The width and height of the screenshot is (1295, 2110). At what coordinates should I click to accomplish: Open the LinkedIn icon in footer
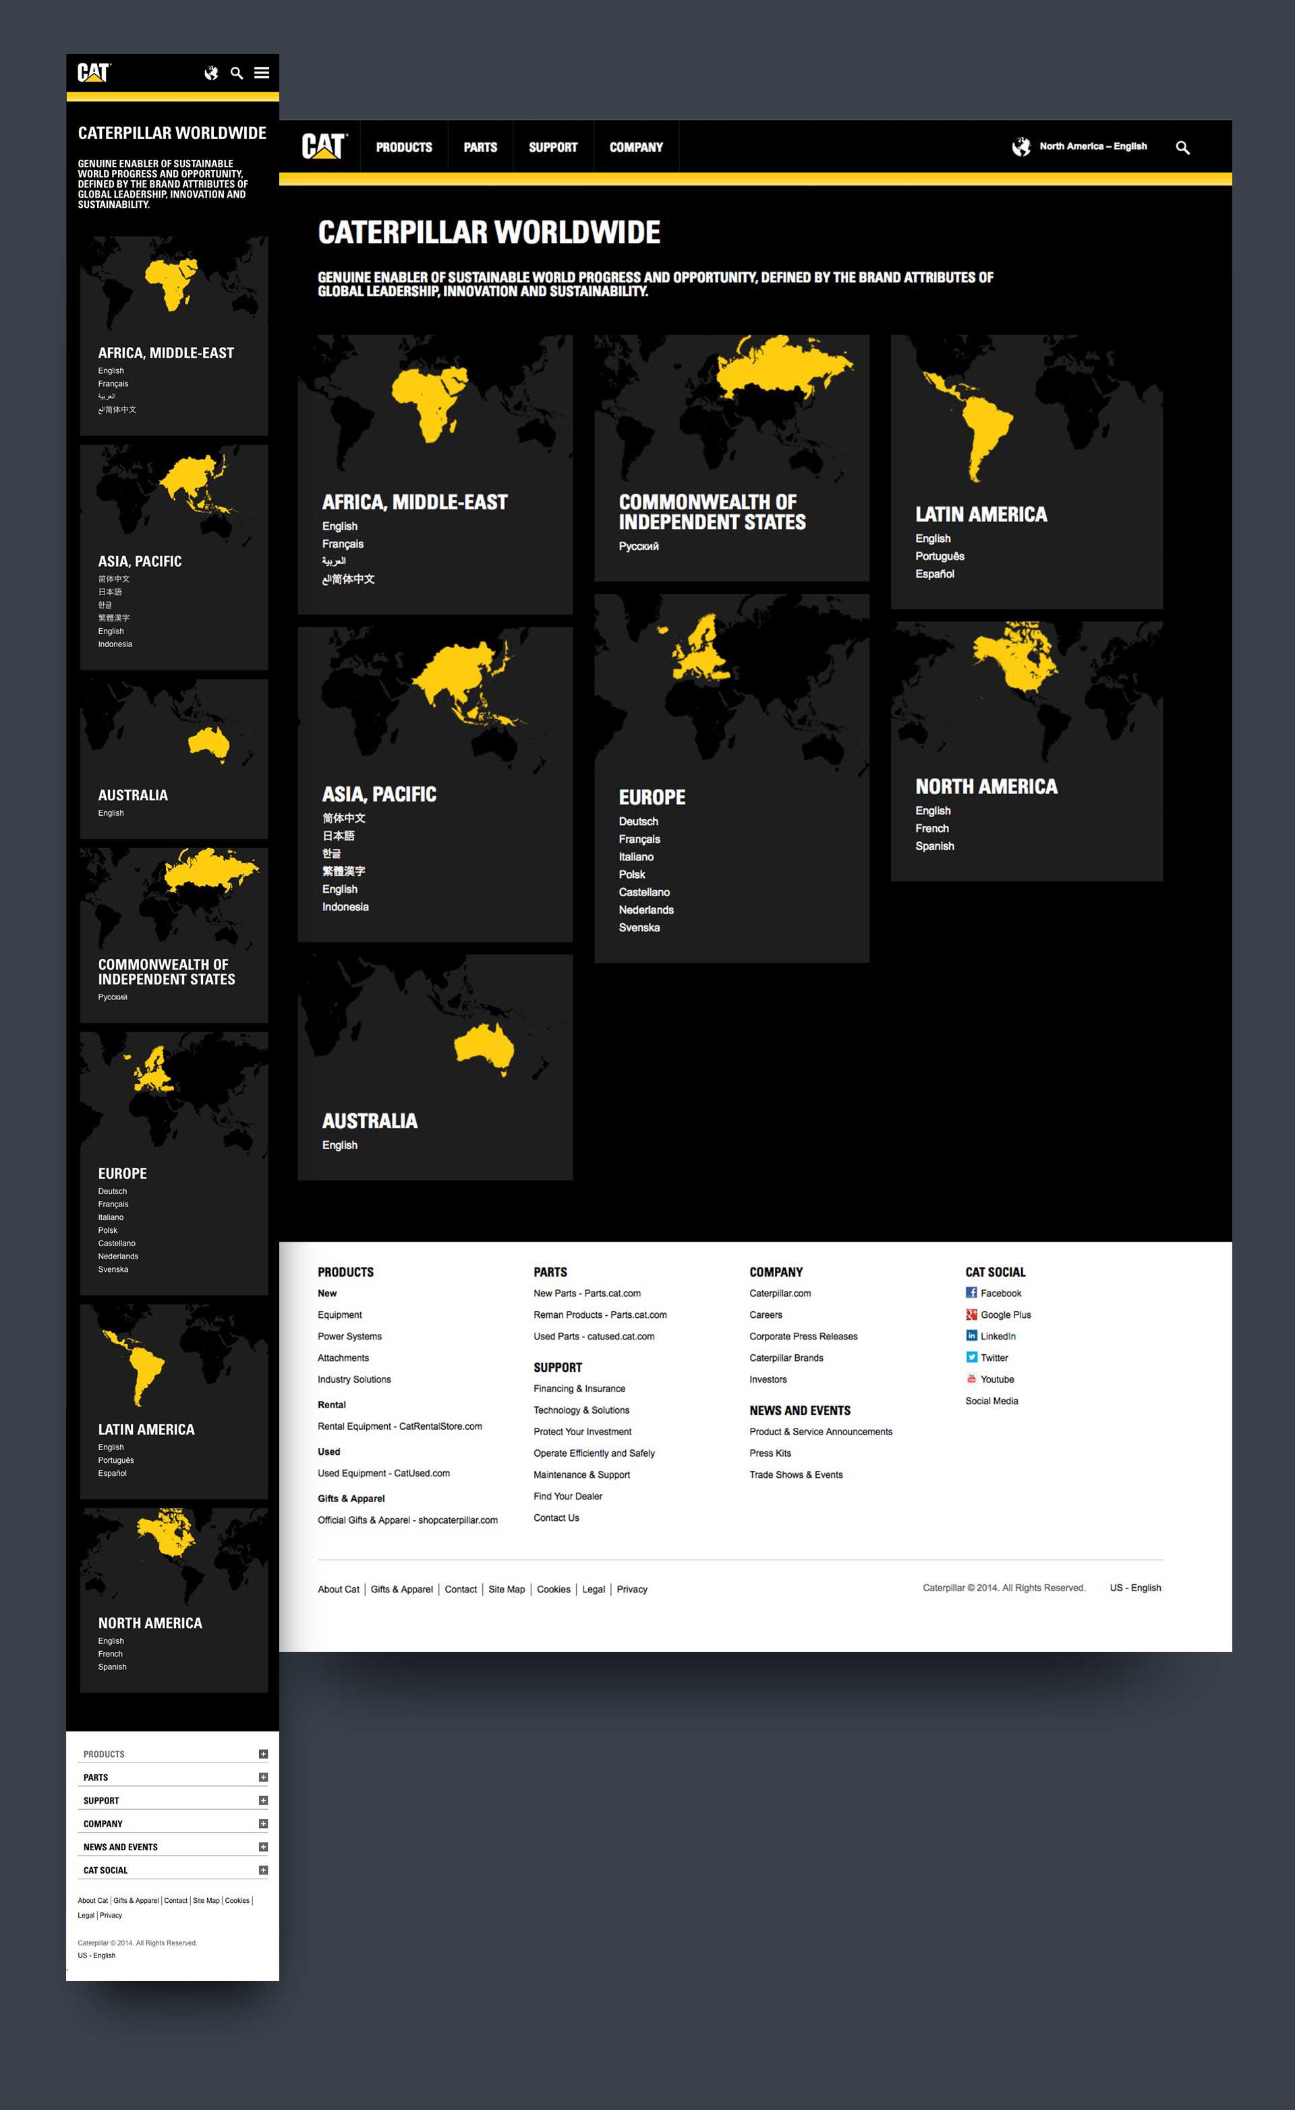click(x=971, y=1335)
